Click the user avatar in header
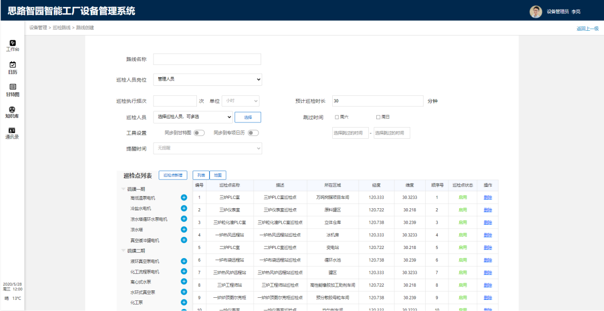This screenshot has height=311, width=604. 536,11
